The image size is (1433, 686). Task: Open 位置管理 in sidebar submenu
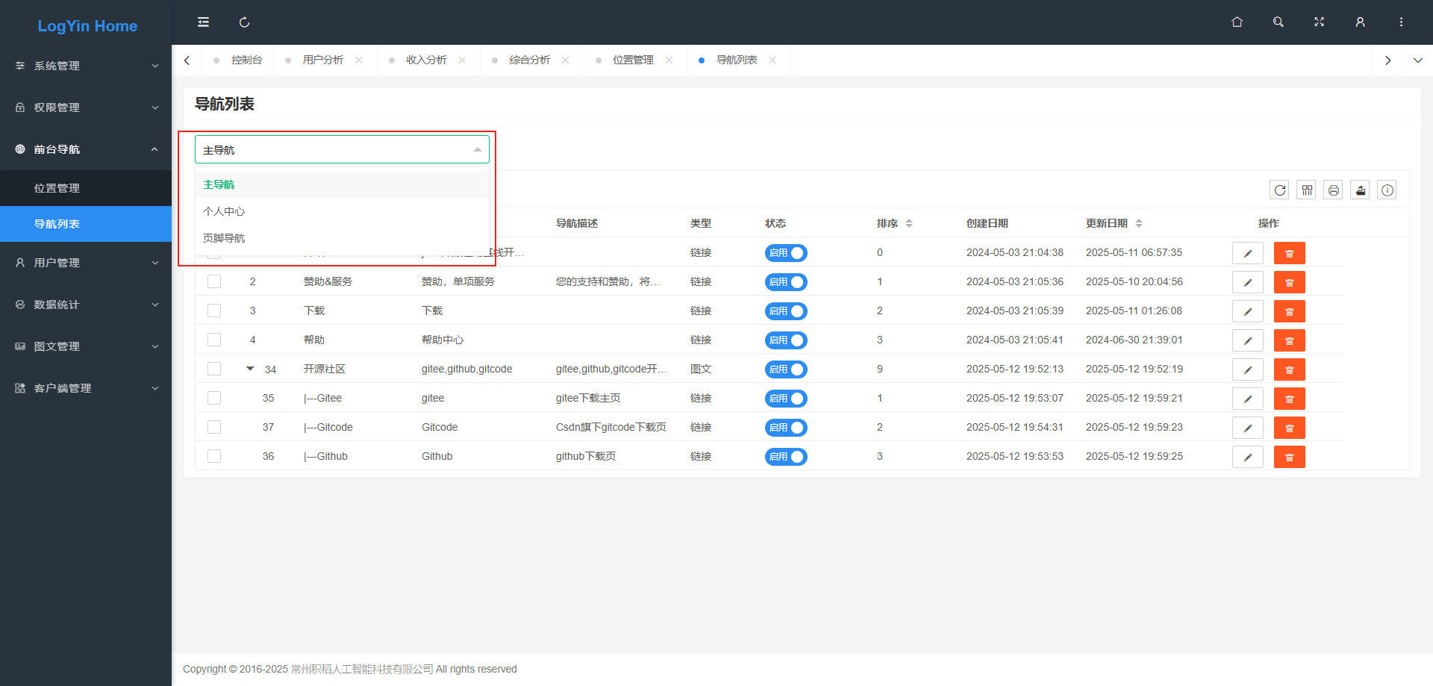click(86, 188)
